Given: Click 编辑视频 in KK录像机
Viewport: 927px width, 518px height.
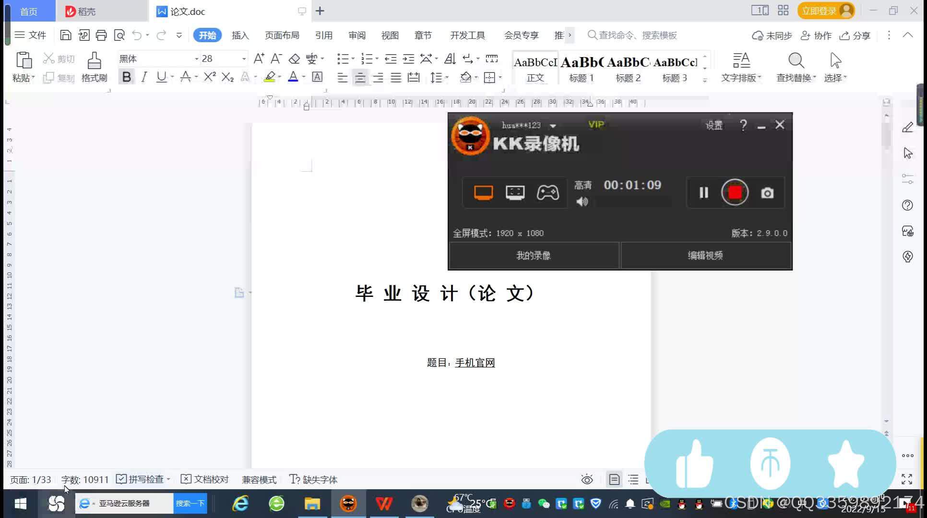Looking at the screenshot, I should tap(706, 255).
